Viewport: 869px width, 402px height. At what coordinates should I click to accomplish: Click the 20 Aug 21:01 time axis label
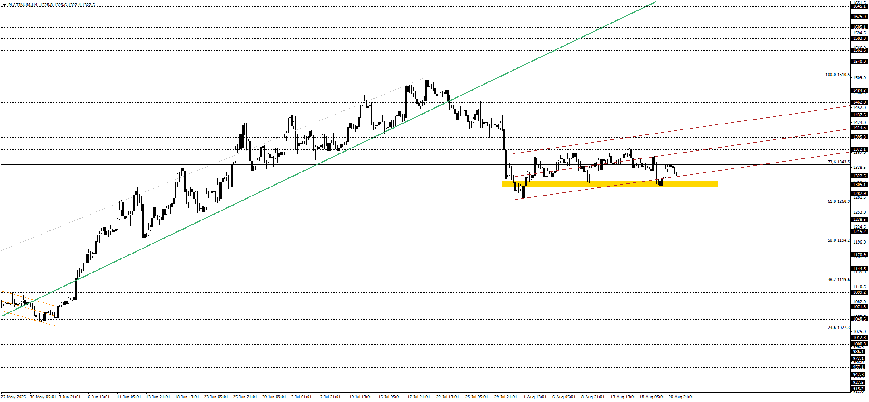click(681, 397)
